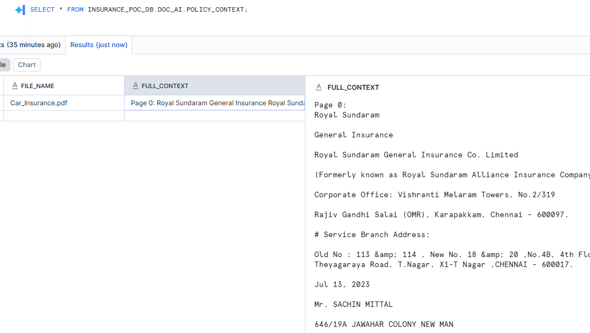Screen dimensions: 590x333
Task: Click the Mr. SACHIN MITTAL line in the detail view
Action: tap(353, 304)
